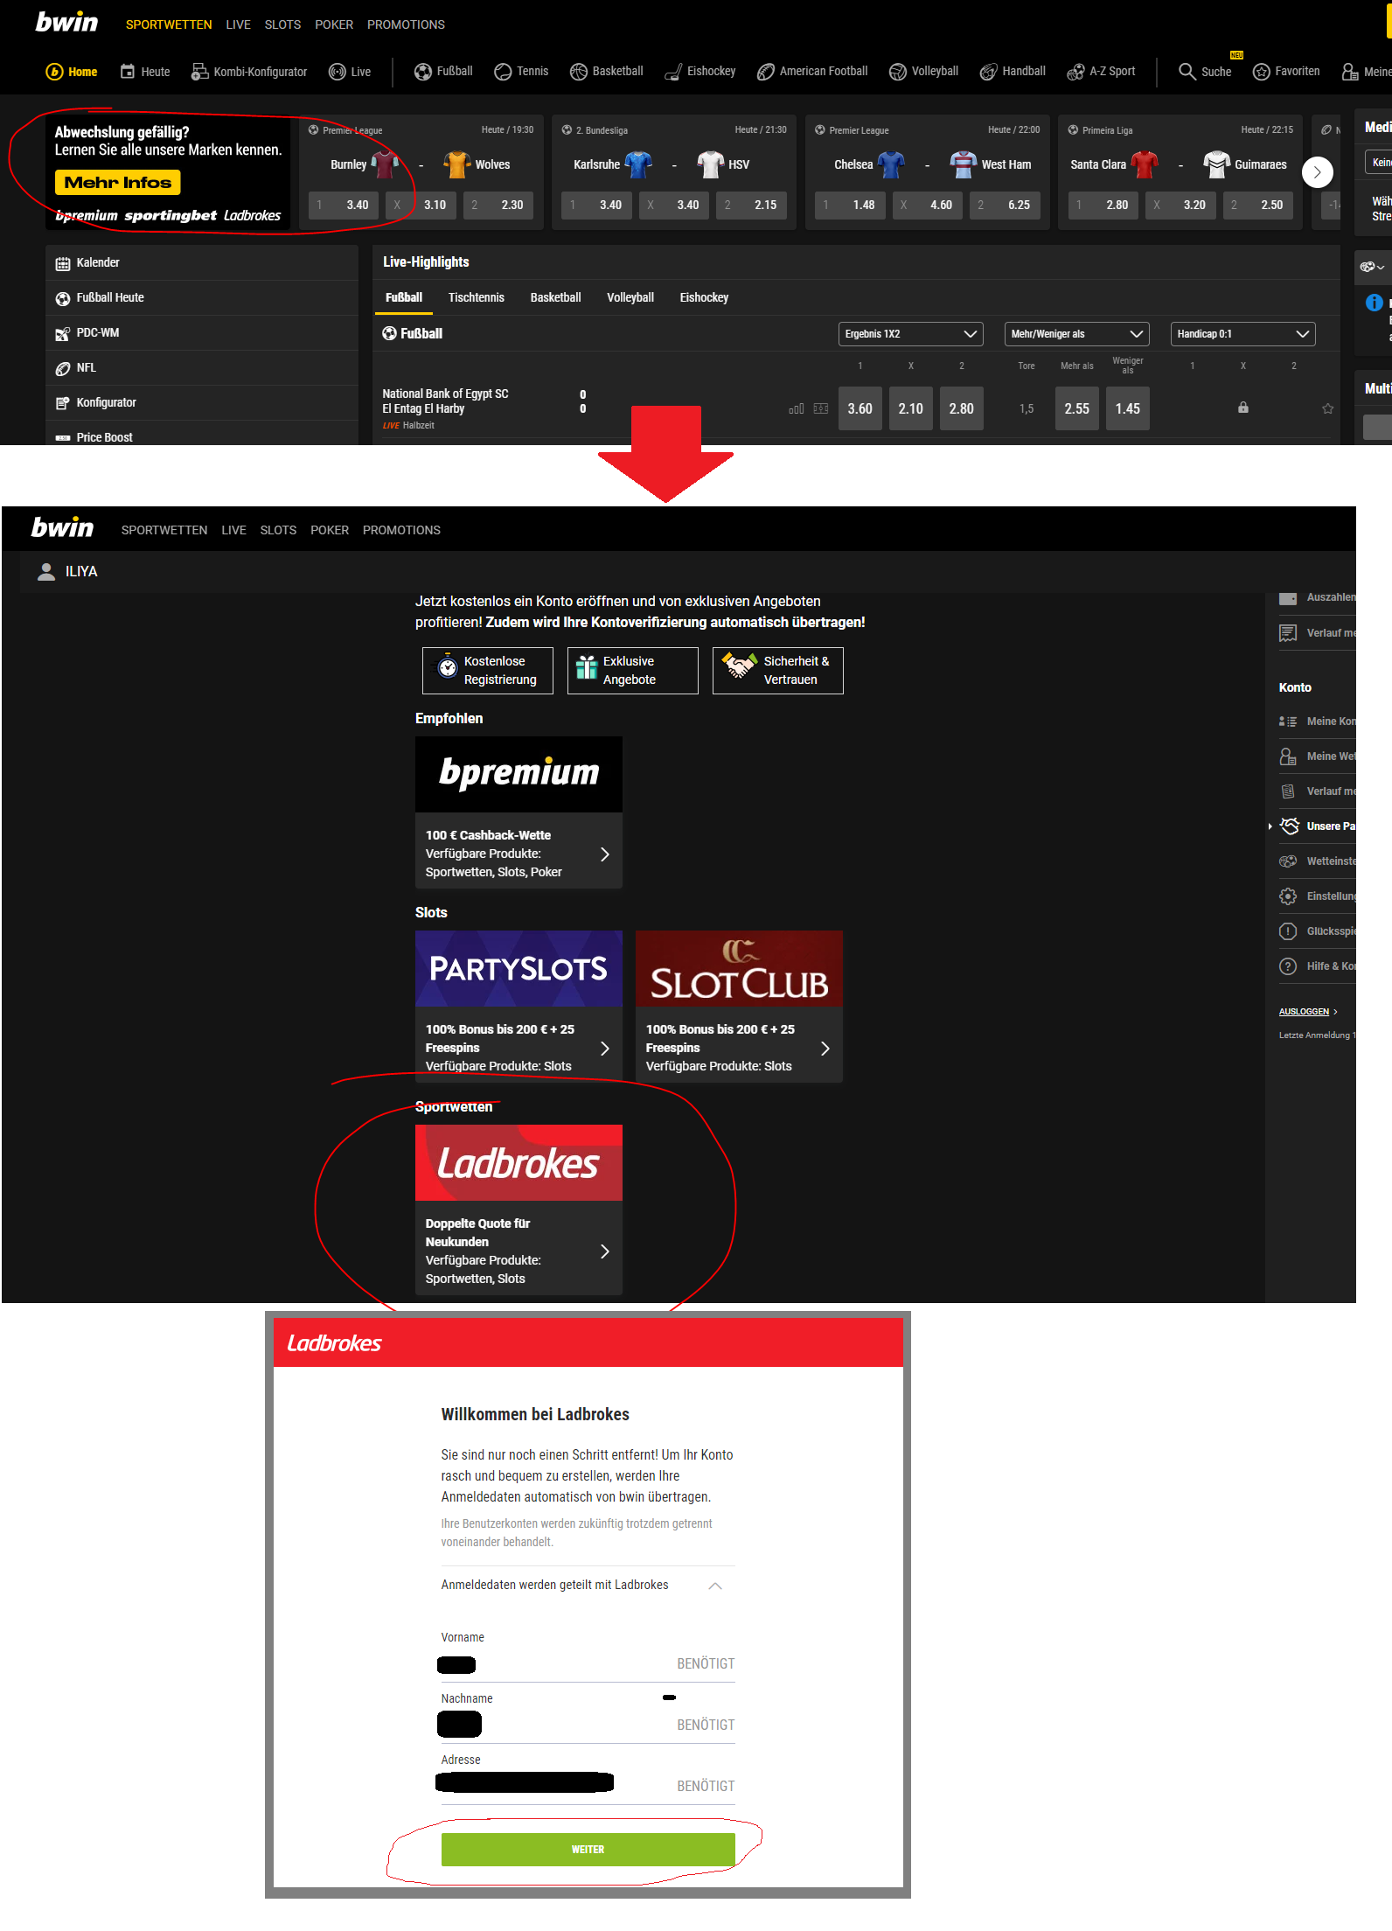This screenshot has width=1392, height=1931.
Task: Click the PartySlots card chevron arrow
Action: click(x=604, y=1049)
